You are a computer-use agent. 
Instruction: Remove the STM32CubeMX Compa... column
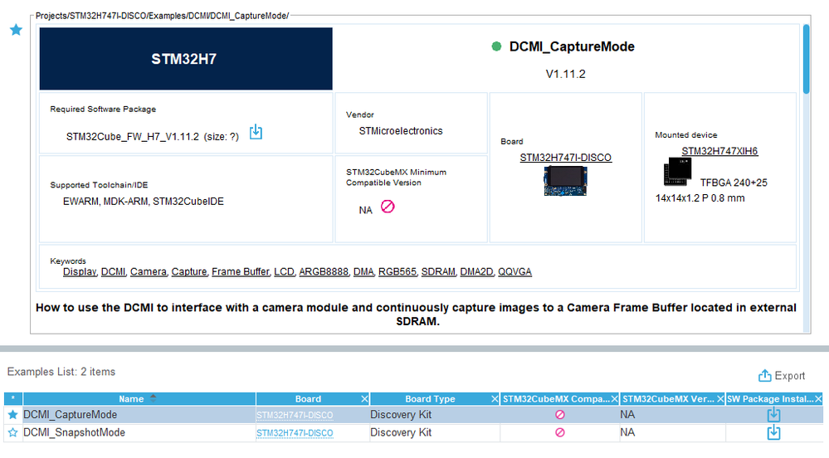point(614,399)
